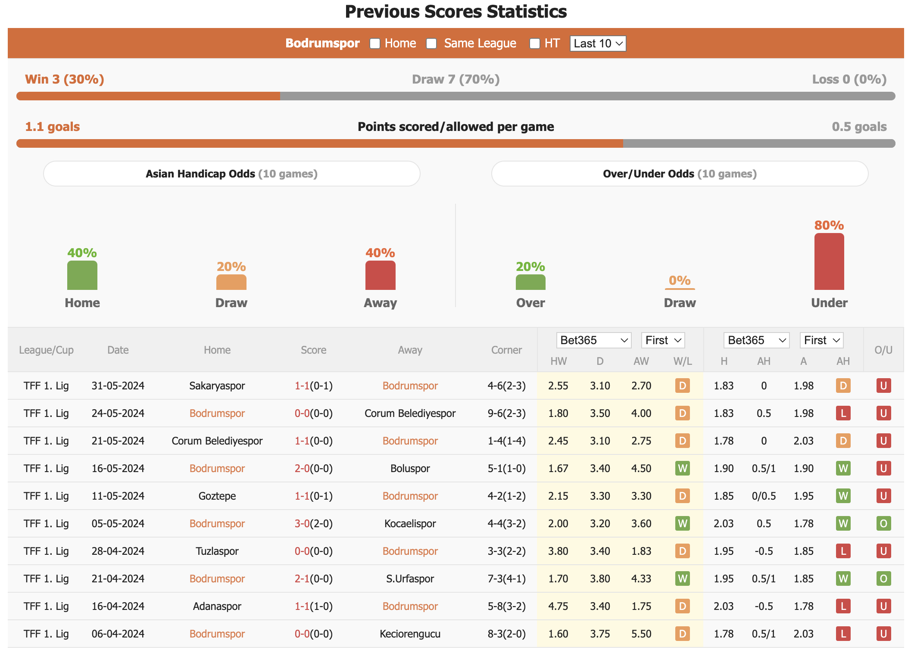Open the First dropdown beside handicap odds
Image resolution: width=911 pixels, height=653 pixels.
(x=821, y=340)
